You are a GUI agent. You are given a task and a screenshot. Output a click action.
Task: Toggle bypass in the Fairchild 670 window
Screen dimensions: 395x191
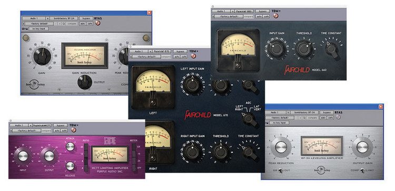[x=180, y=51]
